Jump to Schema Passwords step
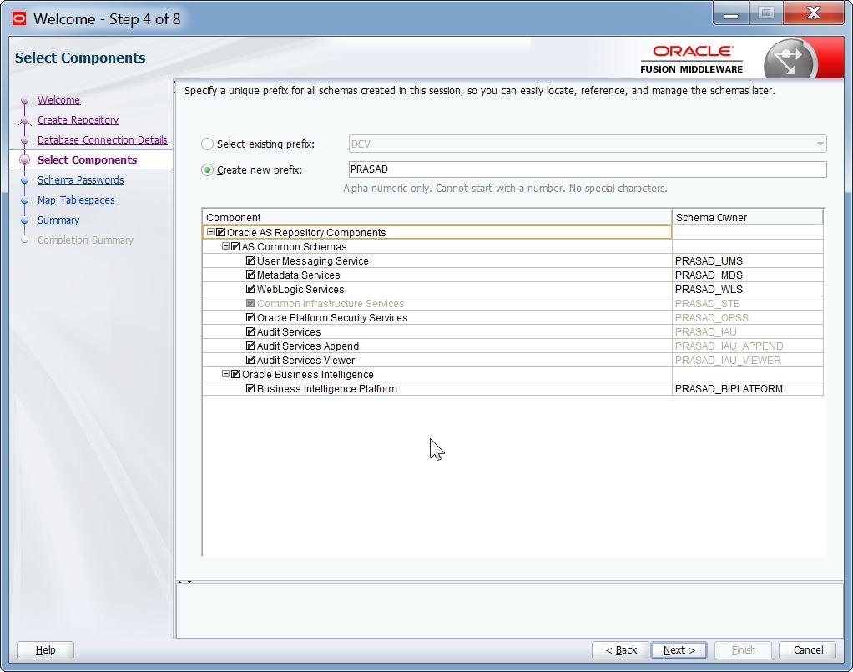Image resolution: width=853 pixels, height=672 pixels. tap(80, 180)
